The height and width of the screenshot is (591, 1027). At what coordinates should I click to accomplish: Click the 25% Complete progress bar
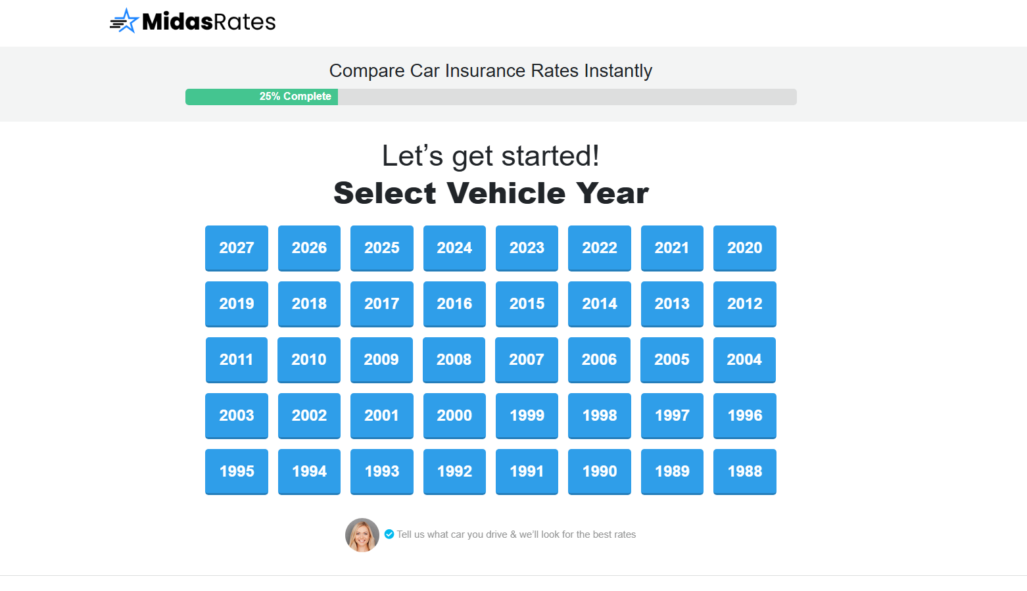(x=490, y=97)
